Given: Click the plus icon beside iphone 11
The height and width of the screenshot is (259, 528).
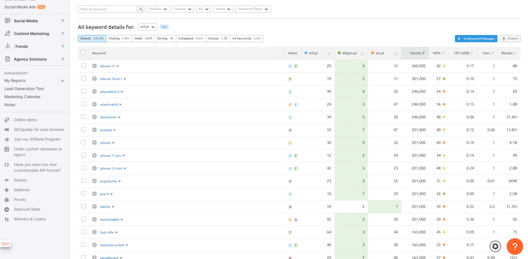Looking at the screenshot, I should (x=94, y=66).
